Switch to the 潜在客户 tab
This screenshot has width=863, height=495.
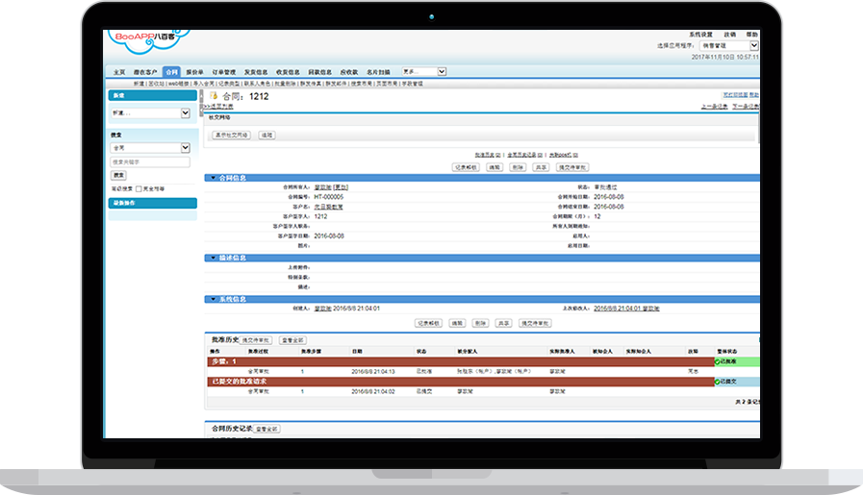145,72
